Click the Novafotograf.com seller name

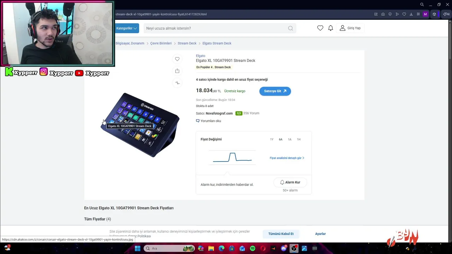pyautogui.click(x=219, y=113)
